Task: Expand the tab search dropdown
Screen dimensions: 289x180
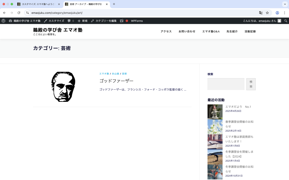Action: tap(285, 4)
